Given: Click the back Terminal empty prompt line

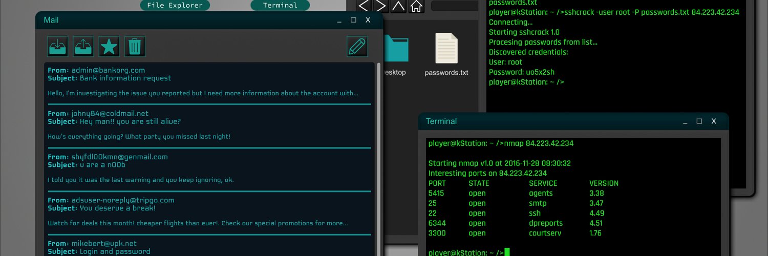Looking at the screenshot, I should tap(526, 82).
